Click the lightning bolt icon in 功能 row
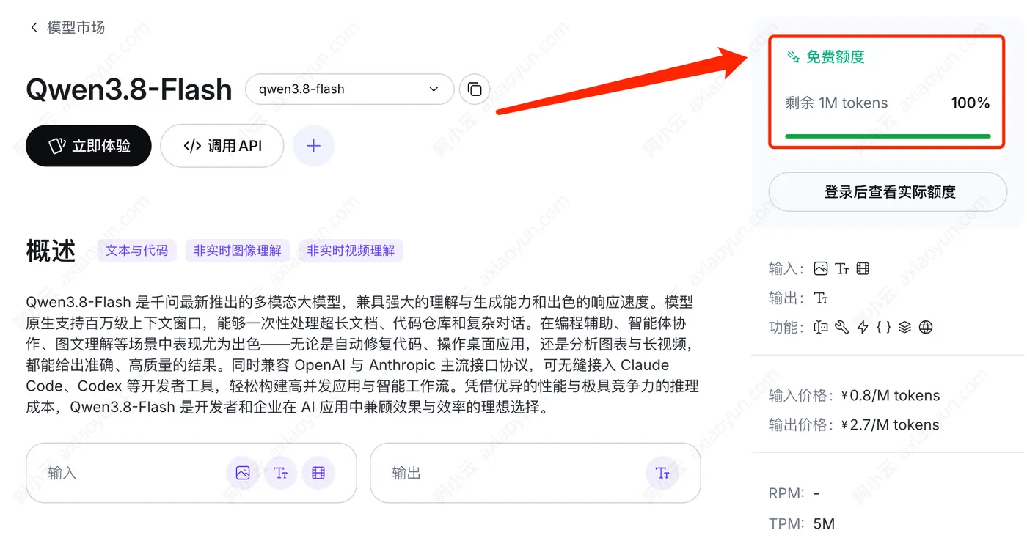 tap(863, 328)
